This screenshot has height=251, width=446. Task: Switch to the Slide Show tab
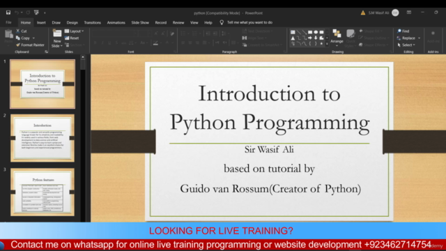[x=140, y=22]
